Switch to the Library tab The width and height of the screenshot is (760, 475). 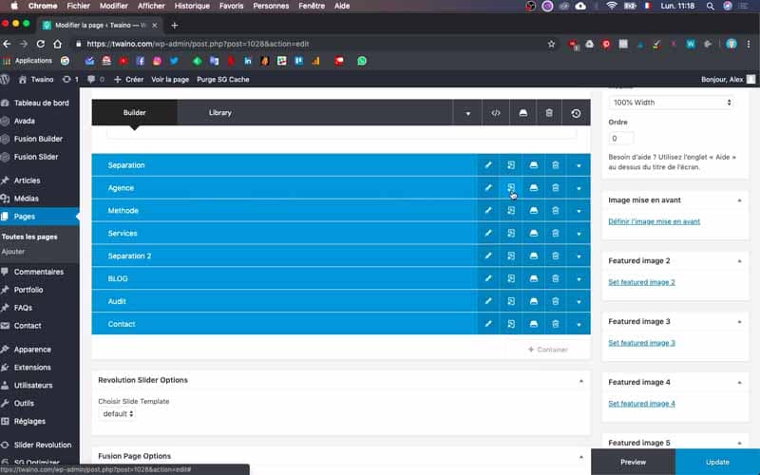(x=220, y=112)
